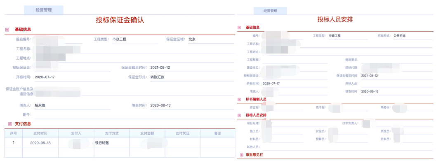This screenshot has height=161, width=436.
Task: Click 标书编制人员 section heading
Action: [x=256, y=99]
